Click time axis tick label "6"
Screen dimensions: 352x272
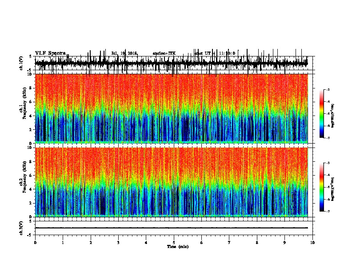tap(202, 243)
